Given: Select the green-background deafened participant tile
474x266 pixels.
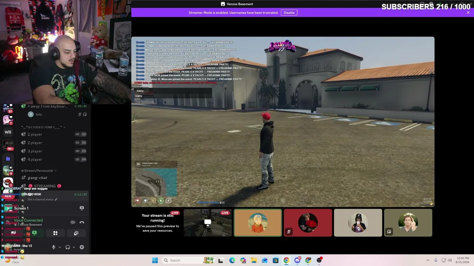Looking at the screenshot, I should (408, 223).
